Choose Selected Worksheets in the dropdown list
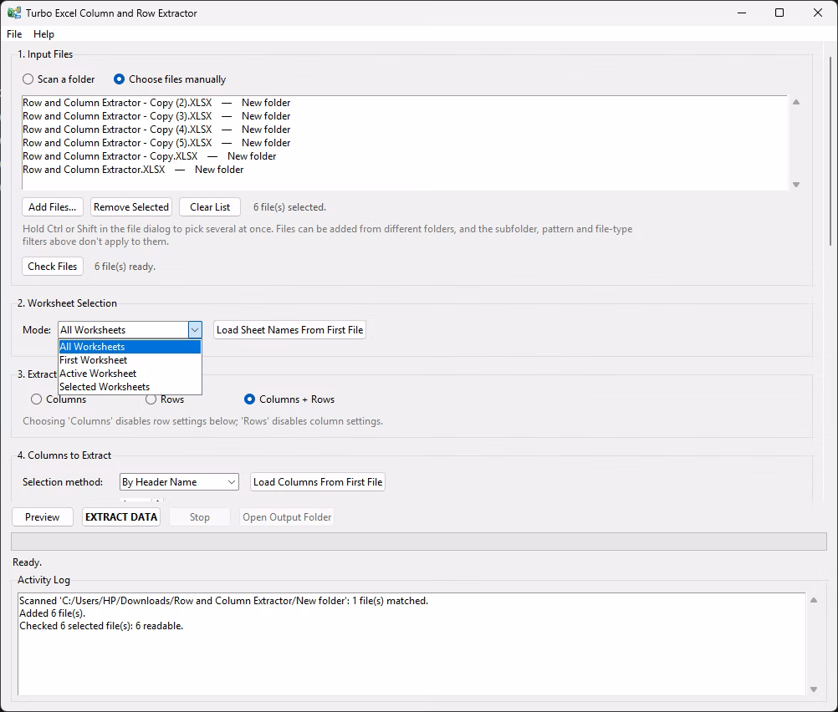 pos(130,387)
